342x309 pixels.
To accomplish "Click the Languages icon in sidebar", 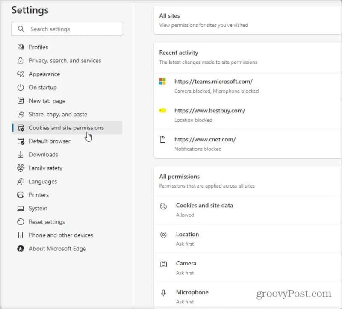I will [21, 182].
